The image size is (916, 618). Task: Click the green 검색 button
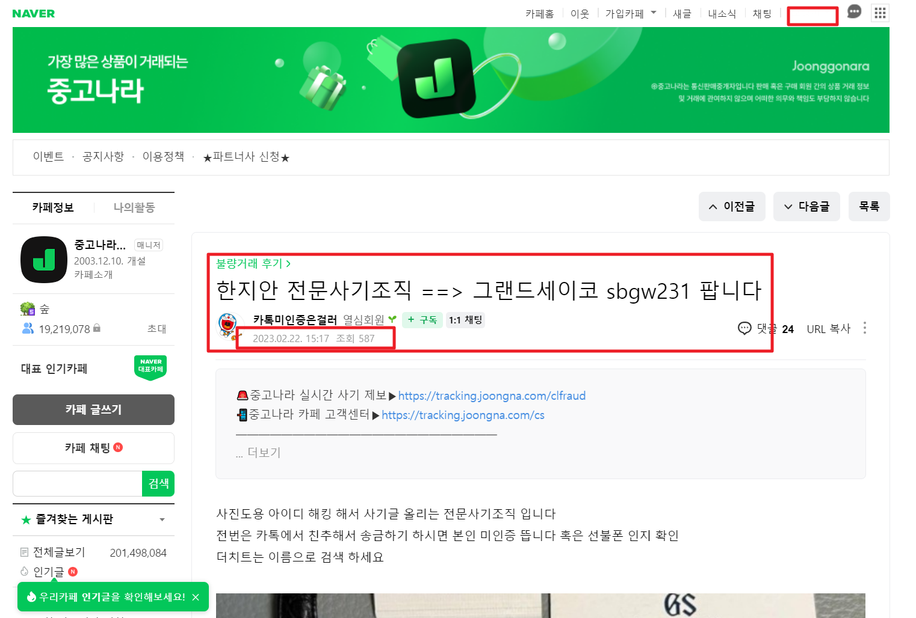pyautogui.click(x=158, y=483)
